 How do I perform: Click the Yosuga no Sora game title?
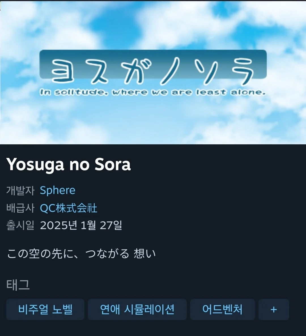coord(69,164)
